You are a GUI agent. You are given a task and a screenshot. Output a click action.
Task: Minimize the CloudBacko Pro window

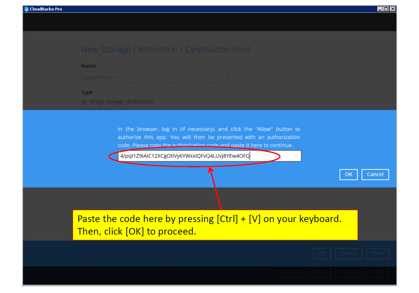pyautogui.click(x=380, y=9)
